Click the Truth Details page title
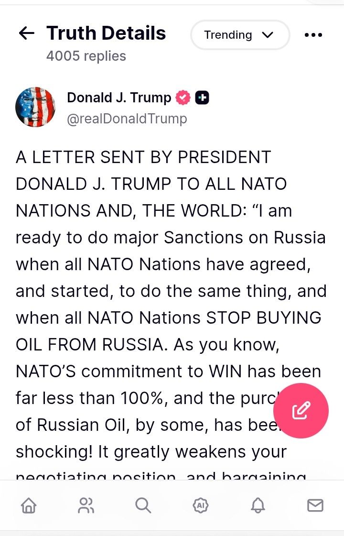This screenshot has width=344, height=536. [106, 33]
